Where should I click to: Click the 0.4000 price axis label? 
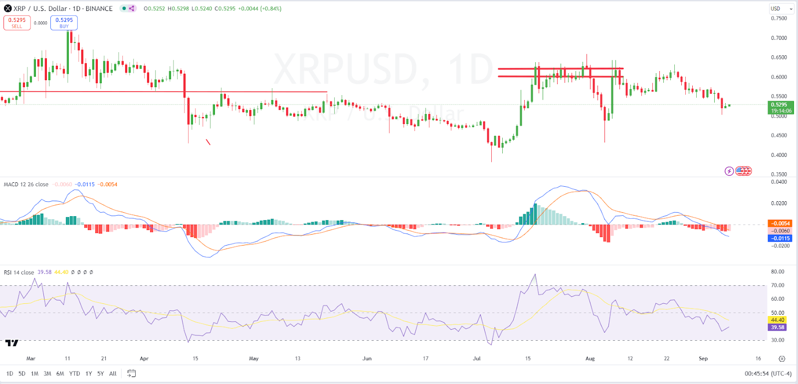click(x=779, y=155)
